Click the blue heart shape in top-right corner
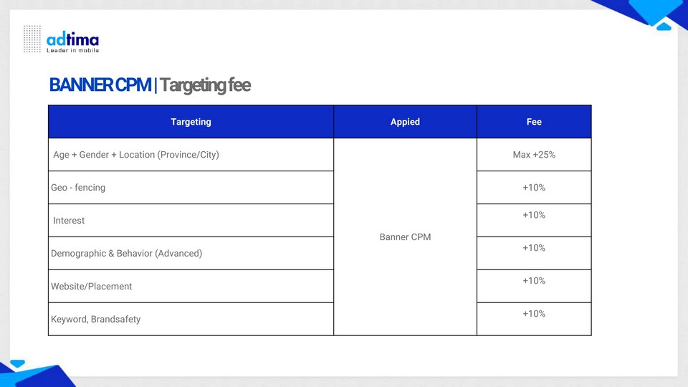Image resolution: width=688 pixels, height=387 pixels. pyautogui.click(x=663, y=27)
